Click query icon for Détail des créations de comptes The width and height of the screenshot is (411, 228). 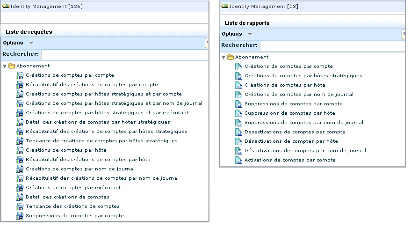coord(20,197)
